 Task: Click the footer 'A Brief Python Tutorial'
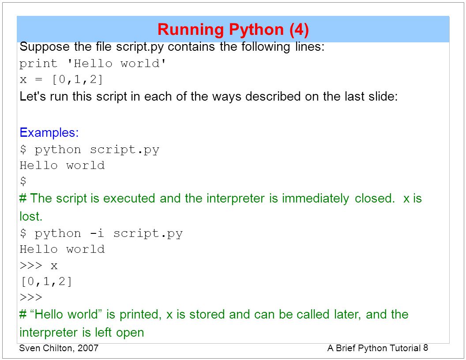point(374,348)
